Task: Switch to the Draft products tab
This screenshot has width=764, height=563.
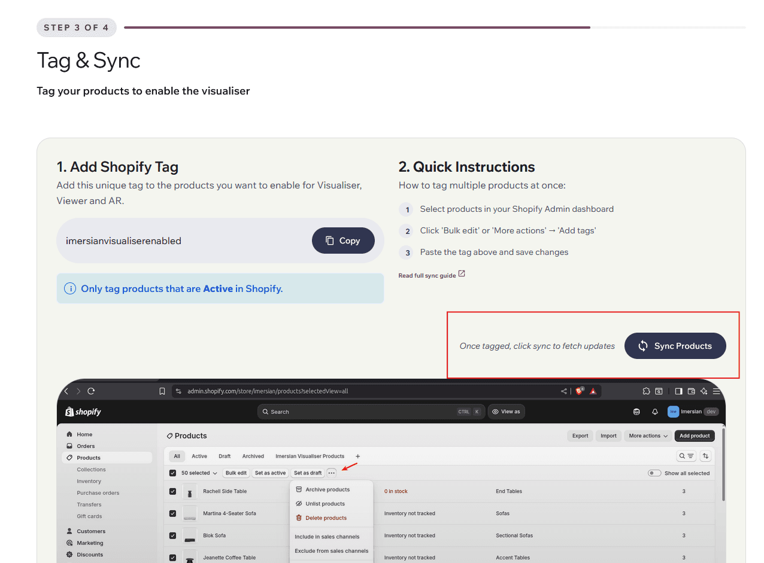Action: (x=225, y=456)
